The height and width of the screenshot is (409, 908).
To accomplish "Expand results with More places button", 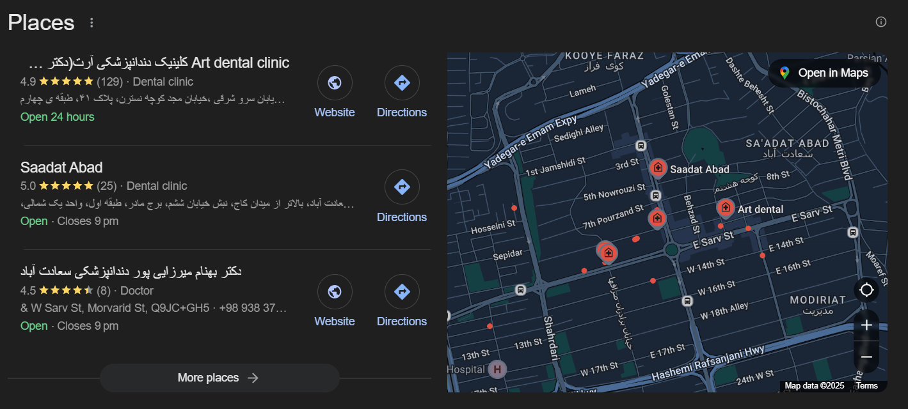I will (219, 378).
